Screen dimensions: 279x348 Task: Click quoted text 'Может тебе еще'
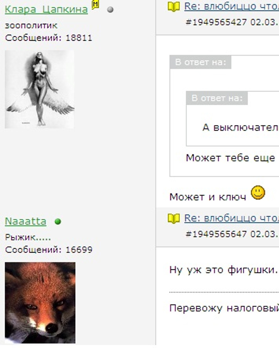pyautogui.click(x=231, y=158)
